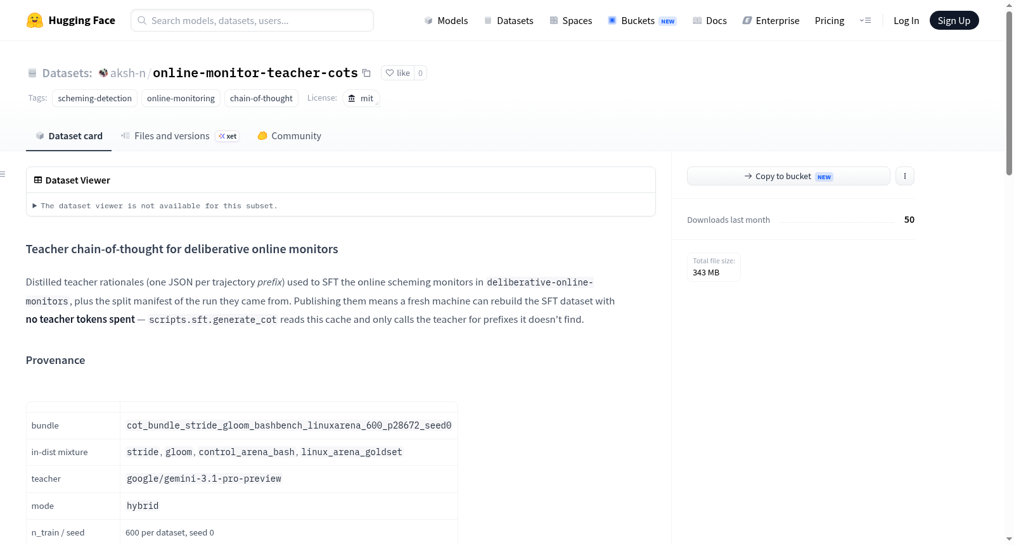Click the scrollbar down arrow
This screenshot has width=1014, height=545.
pos(1009,539)
